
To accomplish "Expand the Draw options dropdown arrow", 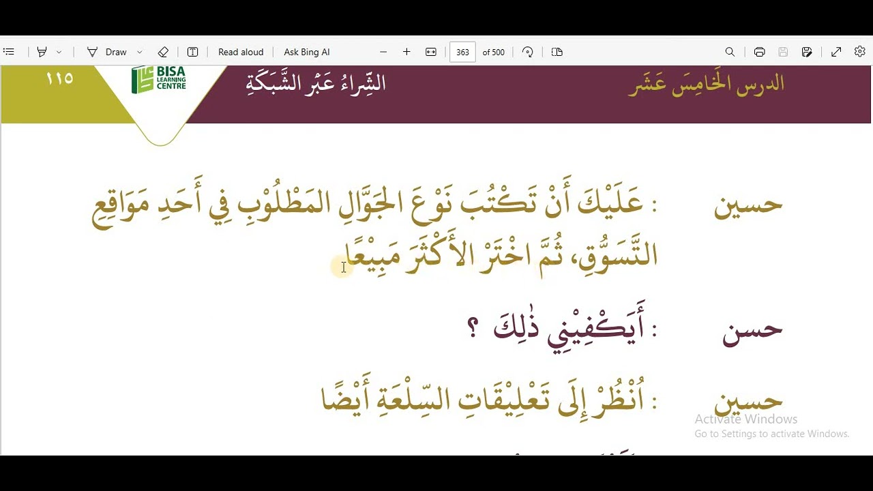I will tap(140, 52).
